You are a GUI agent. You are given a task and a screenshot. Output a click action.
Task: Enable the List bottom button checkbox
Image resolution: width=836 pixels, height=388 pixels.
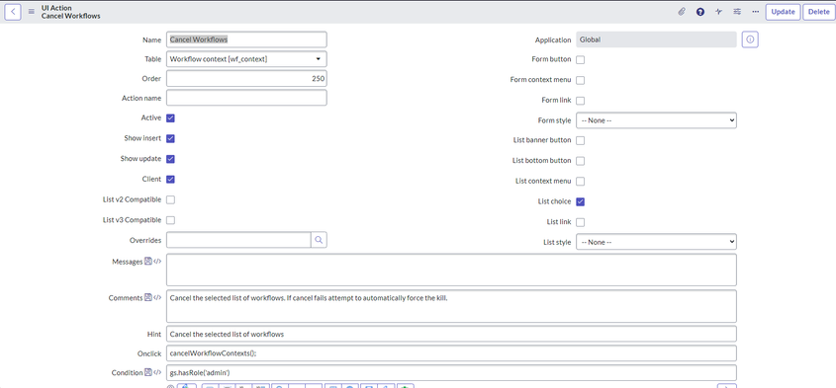[x=580, y=161]
